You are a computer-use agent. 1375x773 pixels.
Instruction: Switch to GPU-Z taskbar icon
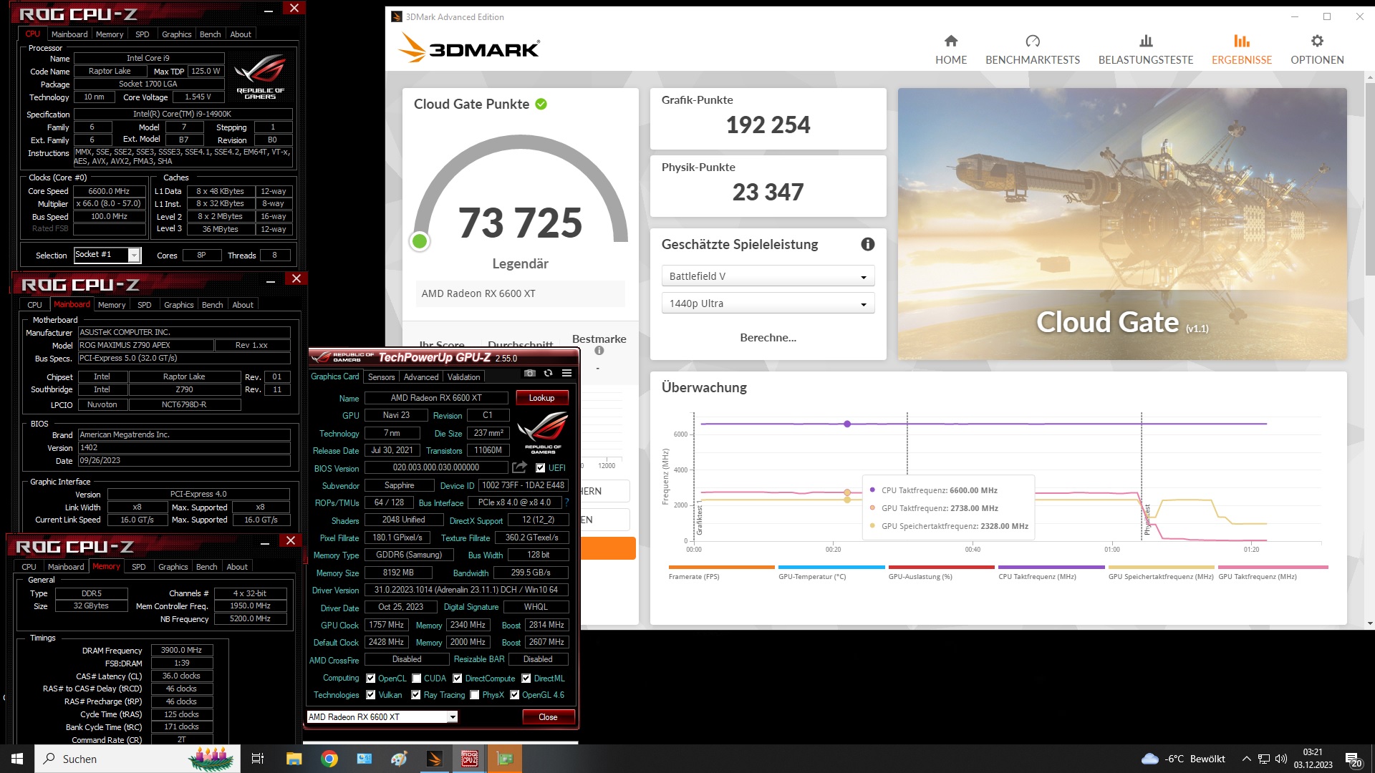[x=505, y=759]
